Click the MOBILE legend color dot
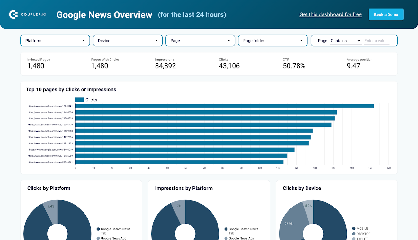Viewport: 418px width, 240px height. (x=354, y=229)
